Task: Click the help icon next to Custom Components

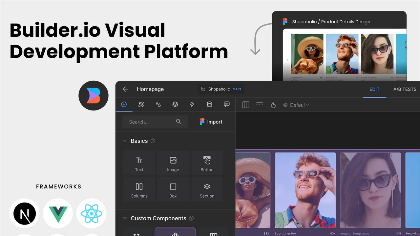Action: pyautogui.click(x=191, y=218)
